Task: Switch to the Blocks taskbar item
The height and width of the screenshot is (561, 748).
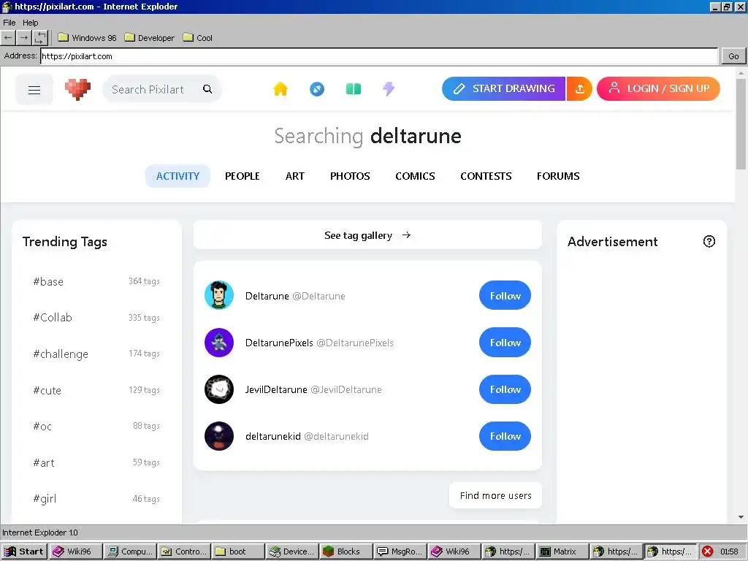Action: [x=346, y=552]
